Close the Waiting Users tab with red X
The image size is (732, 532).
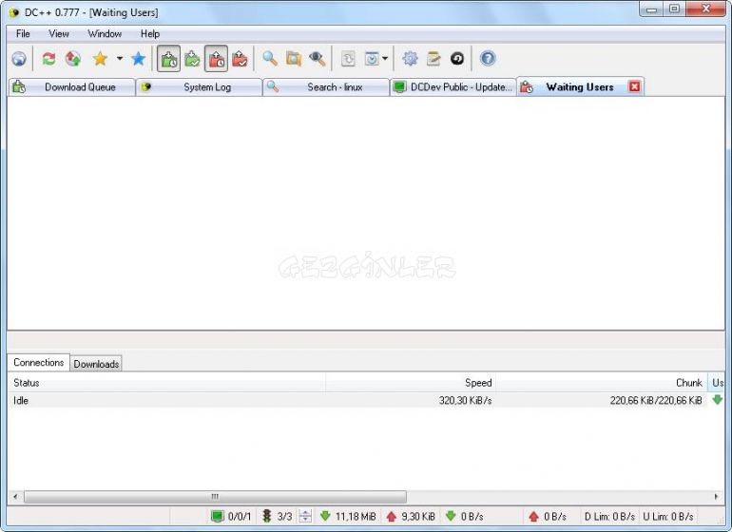[x=634, y=86]
